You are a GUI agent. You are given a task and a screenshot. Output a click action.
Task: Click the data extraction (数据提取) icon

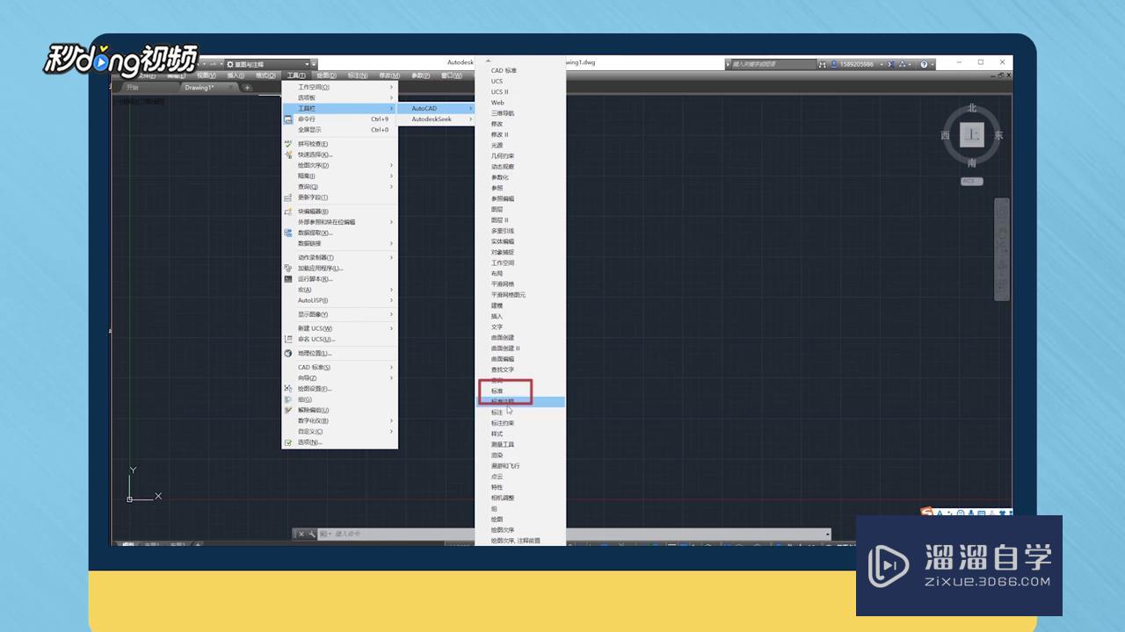coord(288,233)
